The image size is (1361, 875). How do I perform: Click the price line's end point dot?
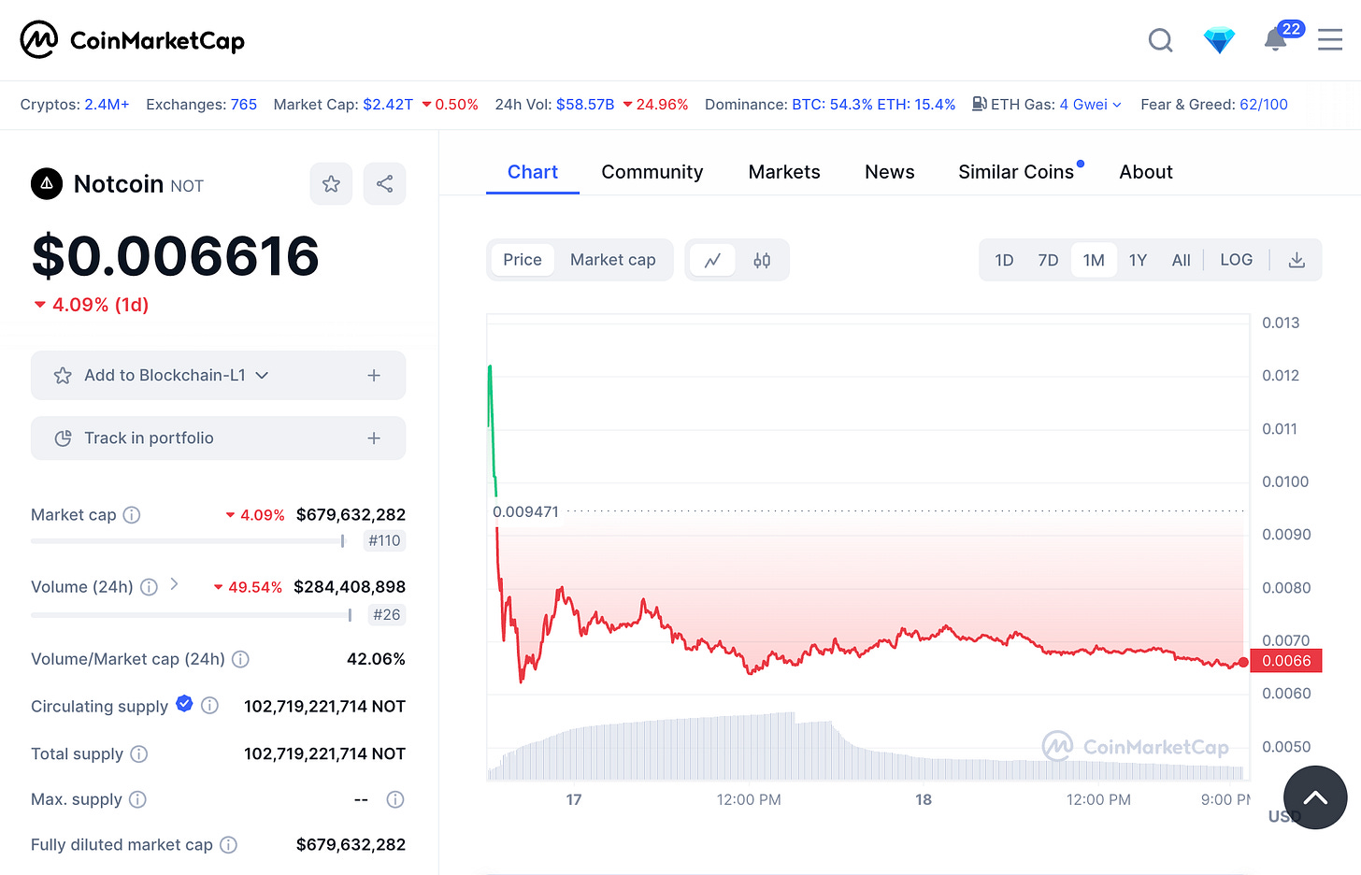point(1243,662)
